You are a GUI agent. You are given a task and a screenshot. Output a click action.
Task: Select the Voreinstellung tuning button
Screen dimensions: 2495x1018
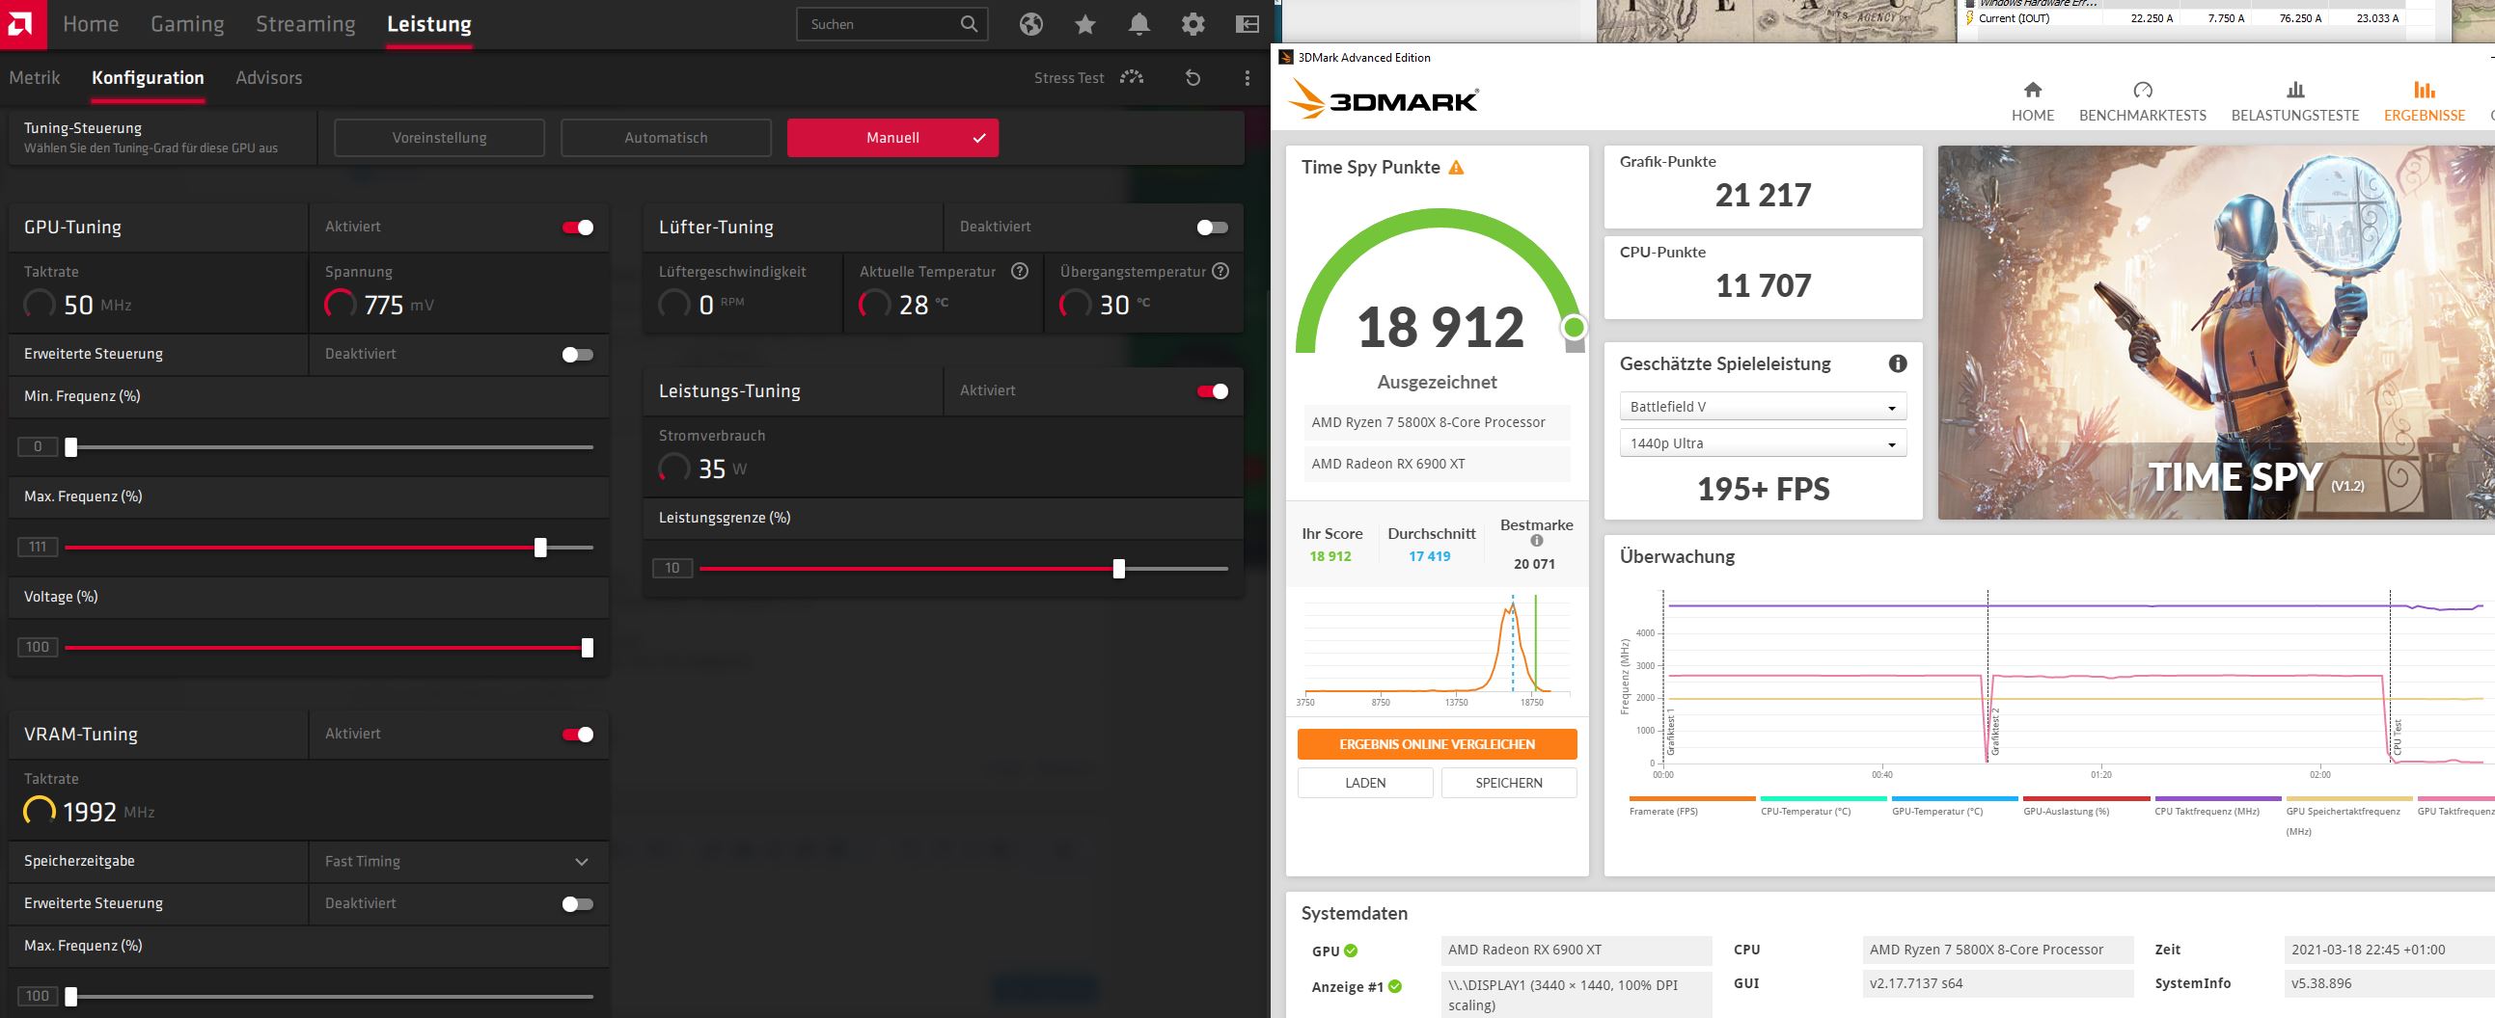440,138
